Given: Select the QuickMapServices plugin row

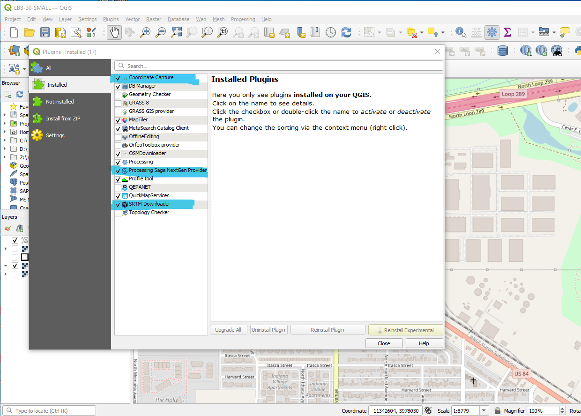Looking at the screenshot, I should click(161, 196).
